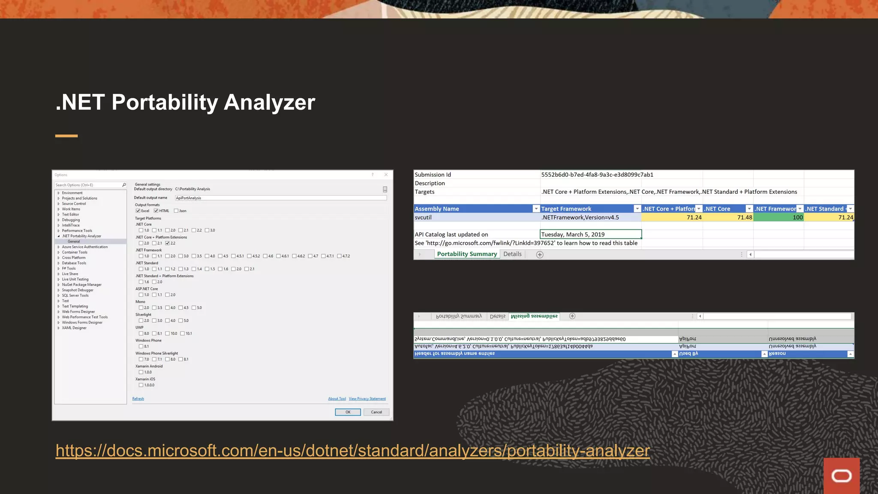Open Assembly Name column filter dropdown
The height and width of the screenshot is (494, 878).
[535, 208]
